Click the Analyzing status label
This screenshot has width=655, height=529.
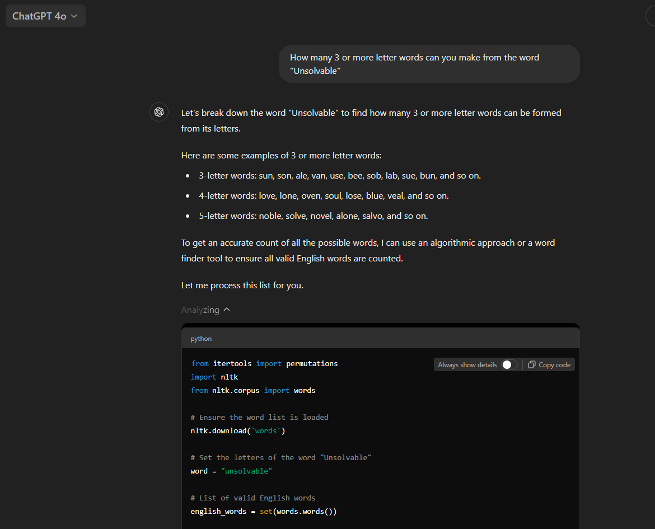tap(200, 310)
